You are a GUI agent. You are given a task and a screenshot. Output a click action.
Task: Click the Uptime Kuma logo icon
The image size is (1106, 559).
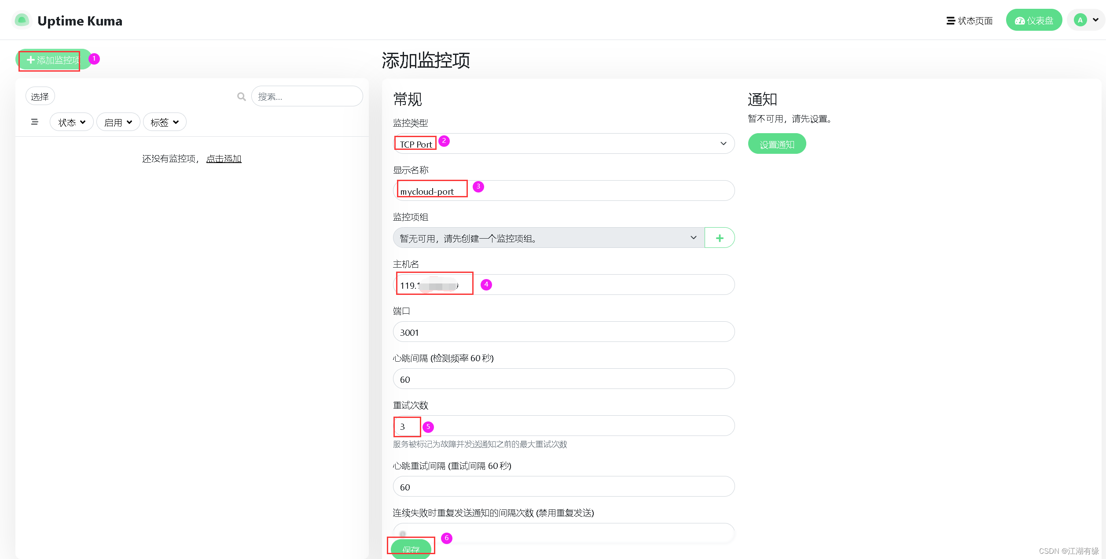click(x=22, y=20)
